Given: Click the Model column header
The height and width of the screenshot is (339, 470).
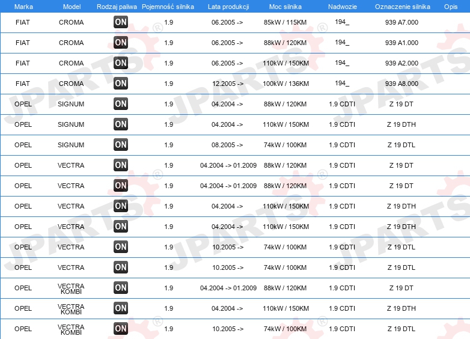Looking at the screenshot, I should point(72,7).
